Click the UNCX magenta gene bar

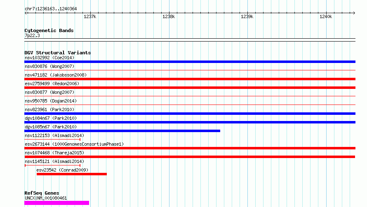56,203
